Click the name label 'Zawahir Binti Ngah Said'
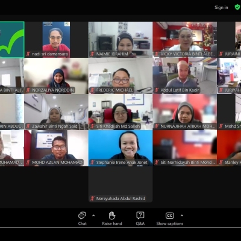241x241 pixels. pos(55,126)
